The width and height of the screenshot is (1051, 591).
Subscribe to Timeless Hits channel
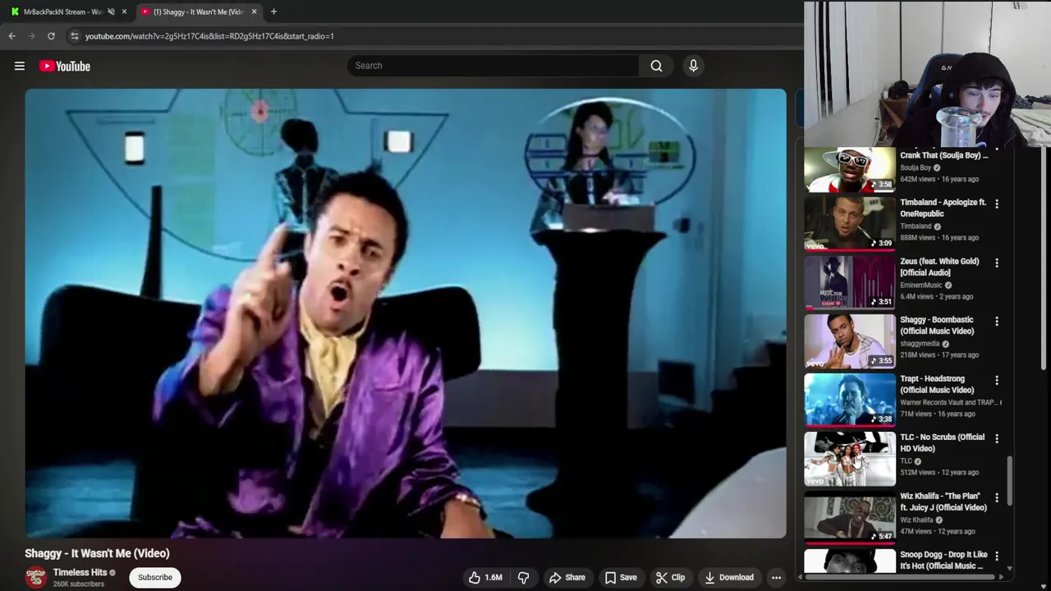pyautogui.click(x=155, y=577)
